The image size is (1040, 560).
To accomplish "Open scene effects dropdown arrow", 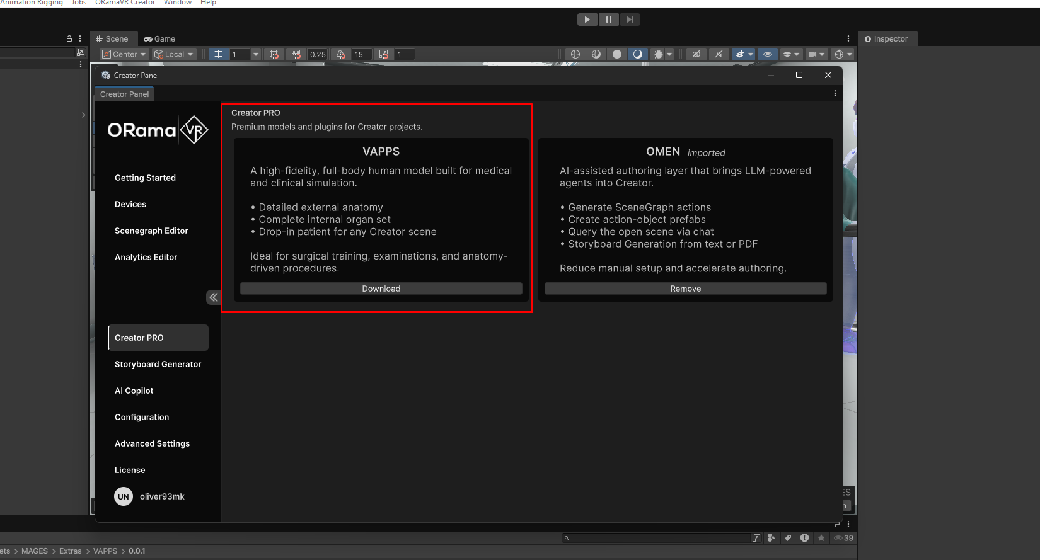I will pyautogui.click(x=751, y=54).
